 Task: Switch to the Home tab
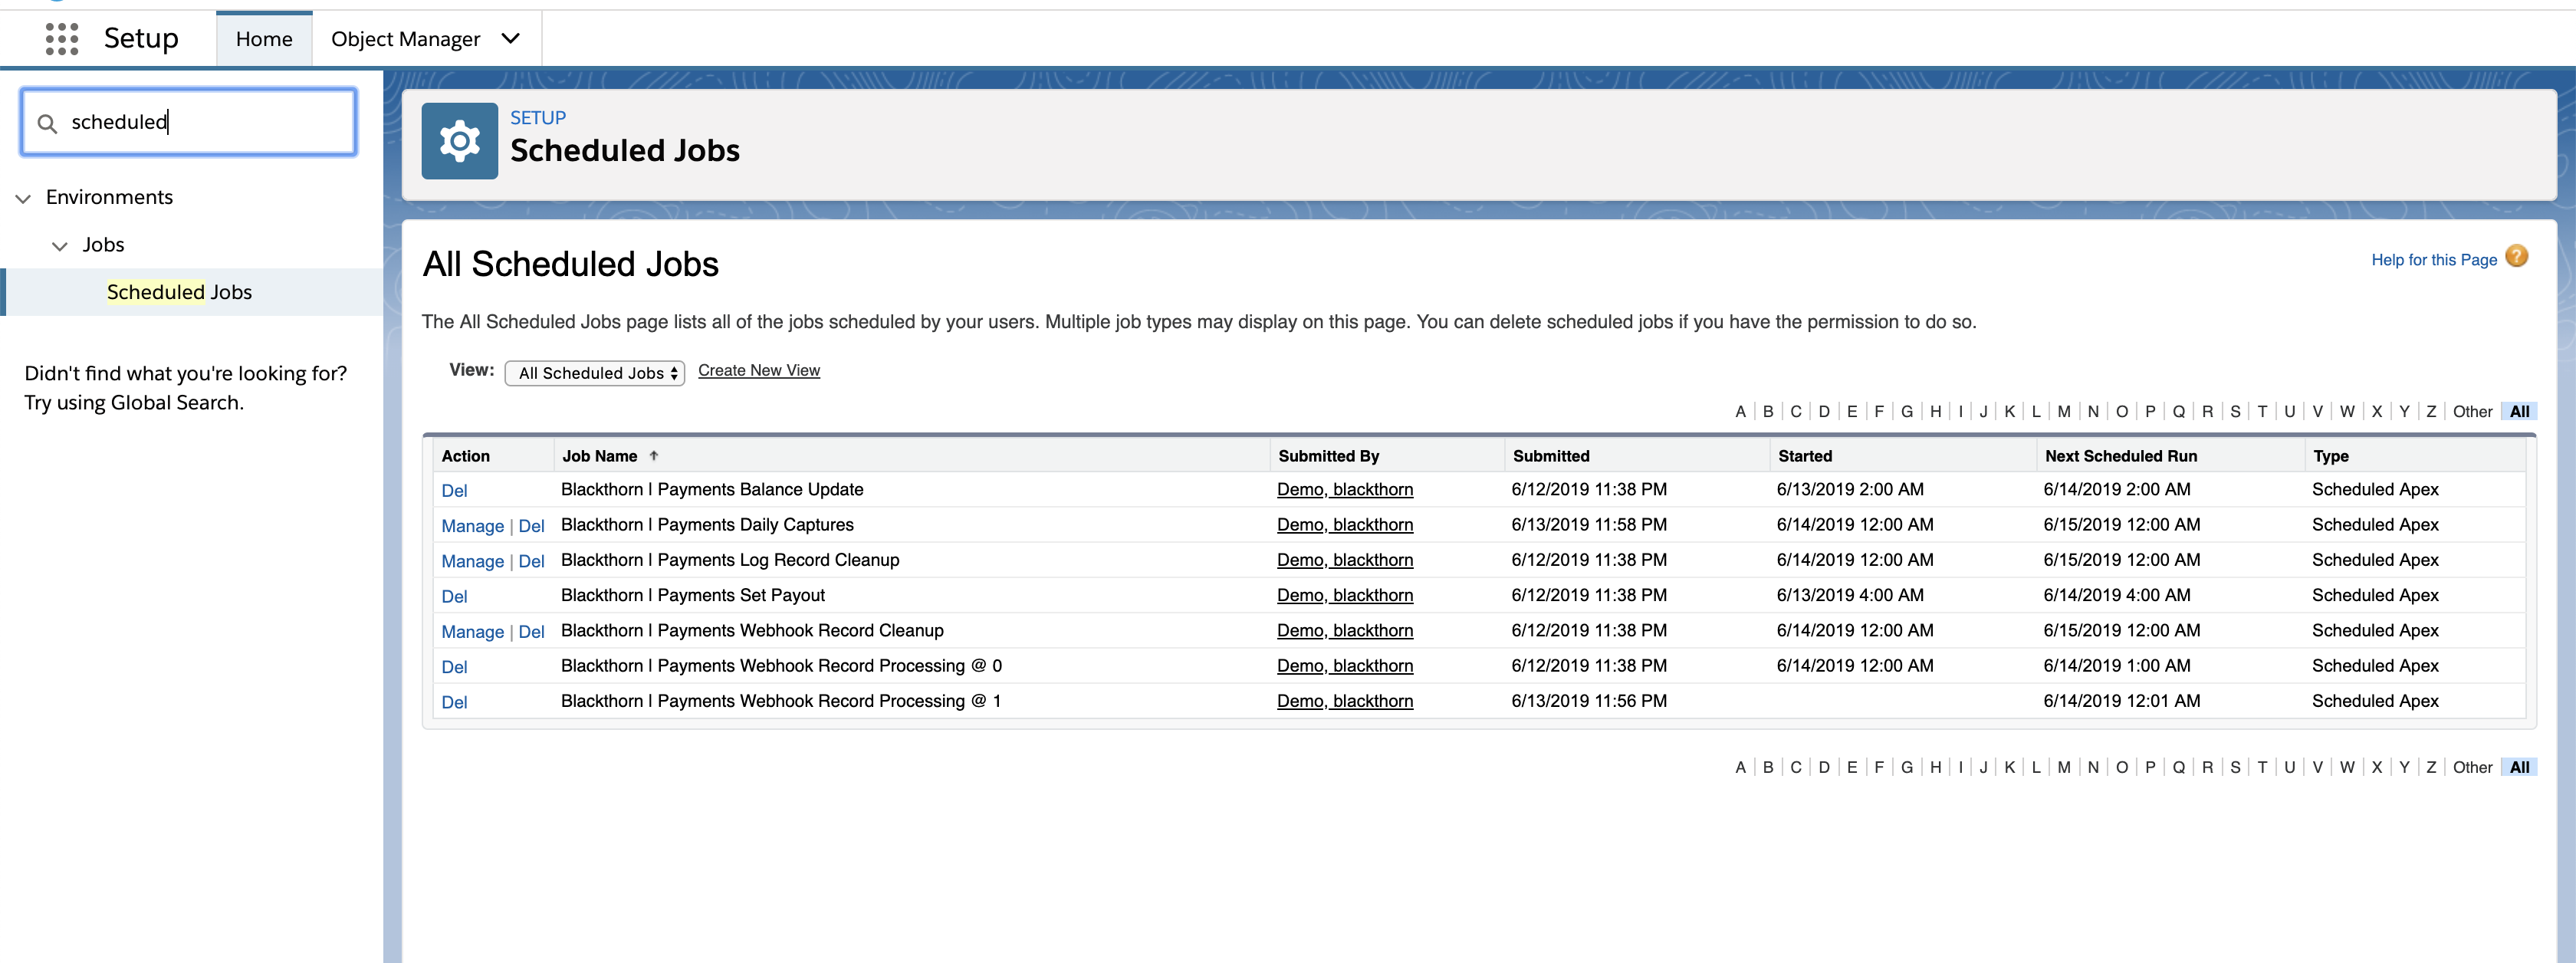coord(264,39)
